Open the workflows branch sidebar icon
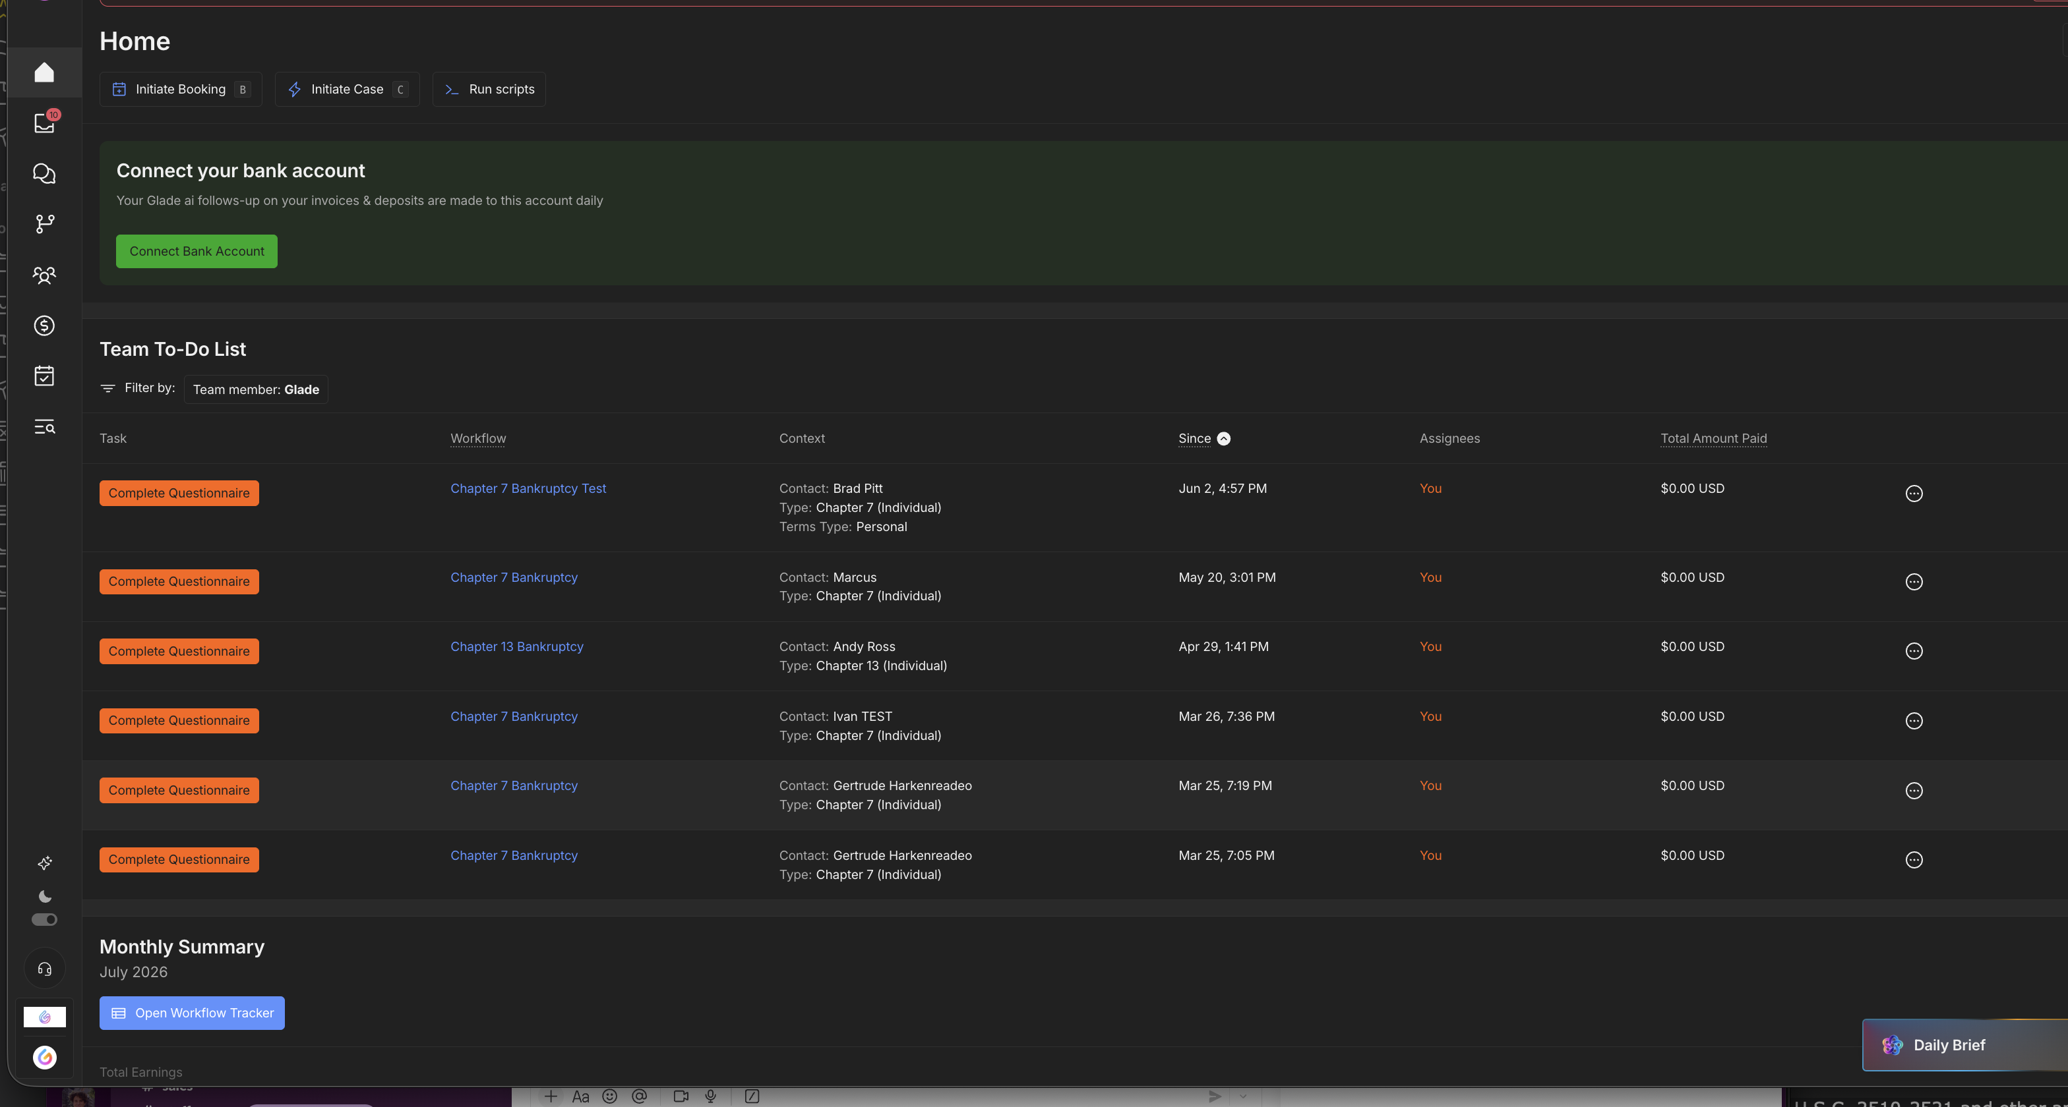 tap(44, 224)
